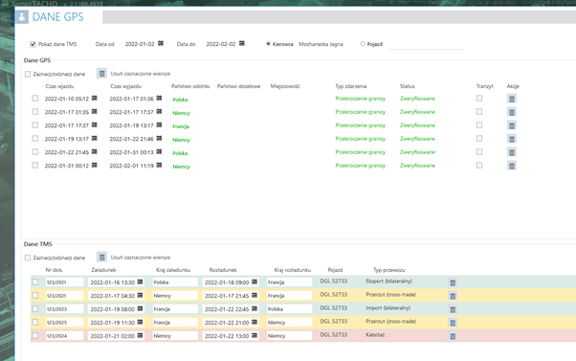This screenshot has width=576, height=361.
Task: Sort by Załadunek column header
Action: tap(103, 270)
